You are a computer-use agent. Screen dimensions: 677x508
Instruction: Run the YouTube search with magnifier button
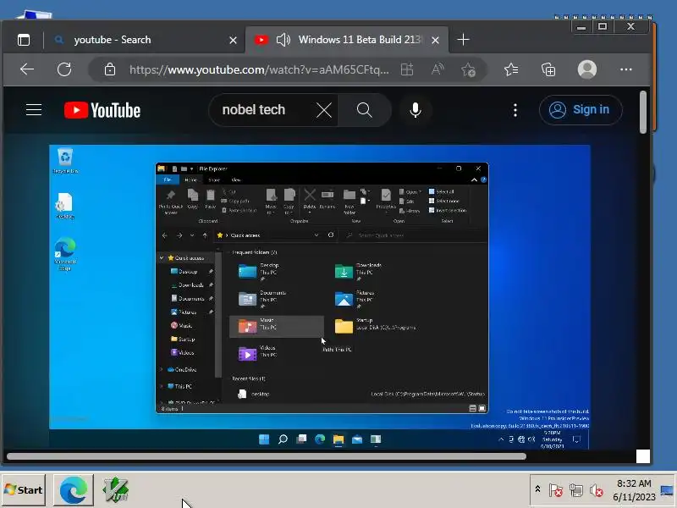(365, 110)
